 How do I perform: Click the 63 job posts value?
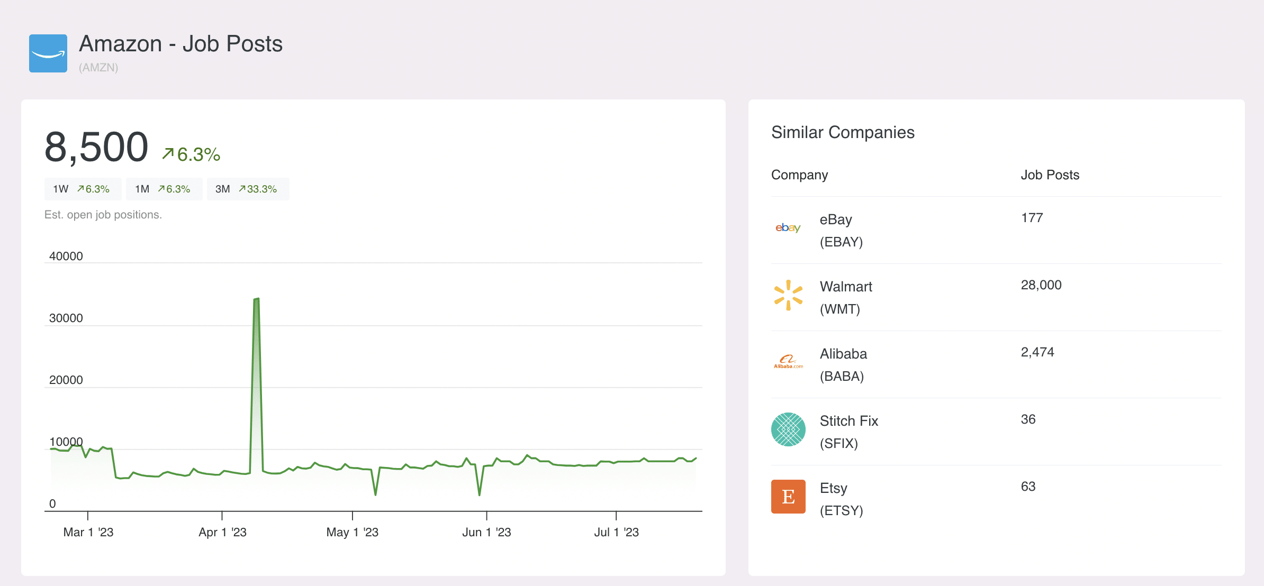click(1028, 487)
